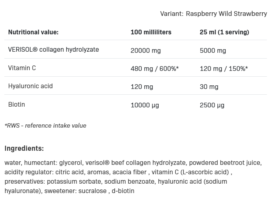
Task: Click the "100 milliliters" column header
Action: 151,32
